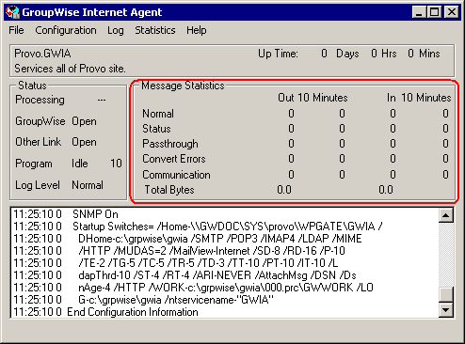Click the log scrollbar thumb
The width and height of the screenshot is (465, 344).
point(445,294)
